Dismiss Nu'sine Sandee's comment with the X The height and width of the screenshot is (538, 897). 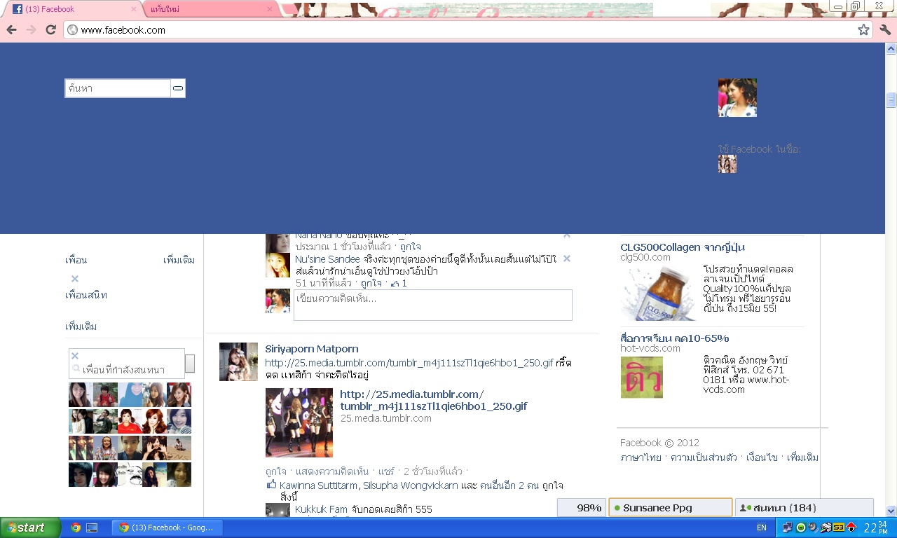point(567,258)
